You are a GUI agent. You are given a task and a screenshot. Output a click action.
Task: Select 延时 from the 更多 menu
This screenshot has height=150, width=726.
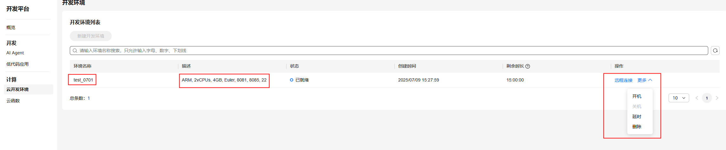click(x=637, y=117)
